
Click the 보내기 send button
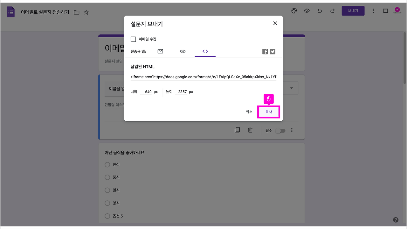coord(353,10)
